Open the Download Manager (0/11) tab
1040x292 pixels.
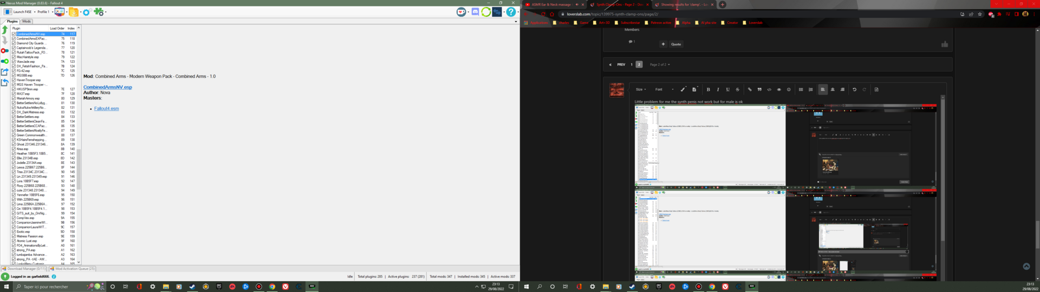tap(24, 269)
